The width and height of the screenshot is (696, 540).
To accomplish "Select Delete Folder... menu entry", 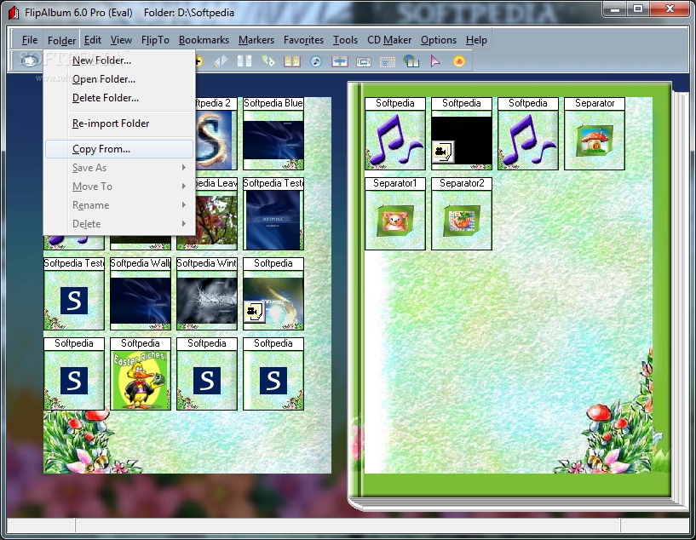I will (119, 98).
